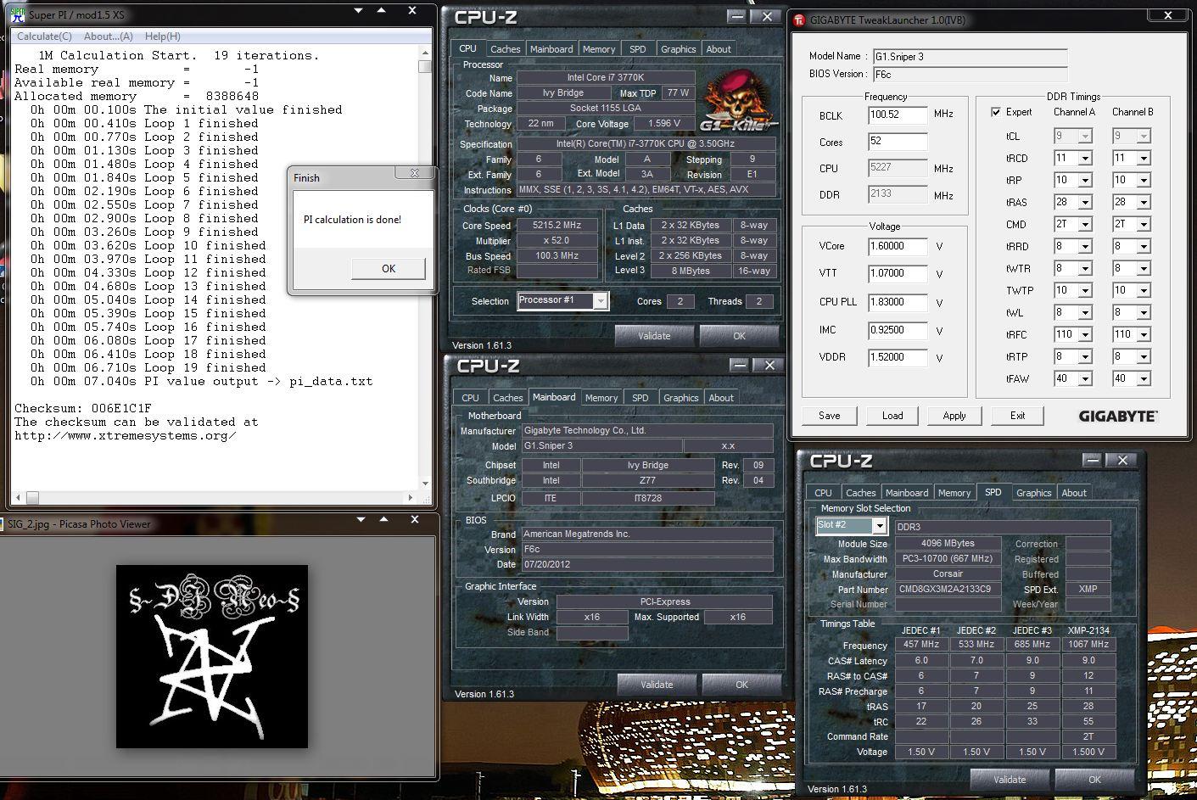This screenshot has height=800, width=1197.
Task: Click the GIGABYTE TweakLauncher title icon
Action: [799, 21]
